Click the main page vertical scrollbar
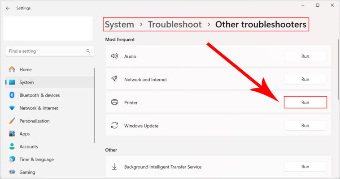 [x=338, y=69]
